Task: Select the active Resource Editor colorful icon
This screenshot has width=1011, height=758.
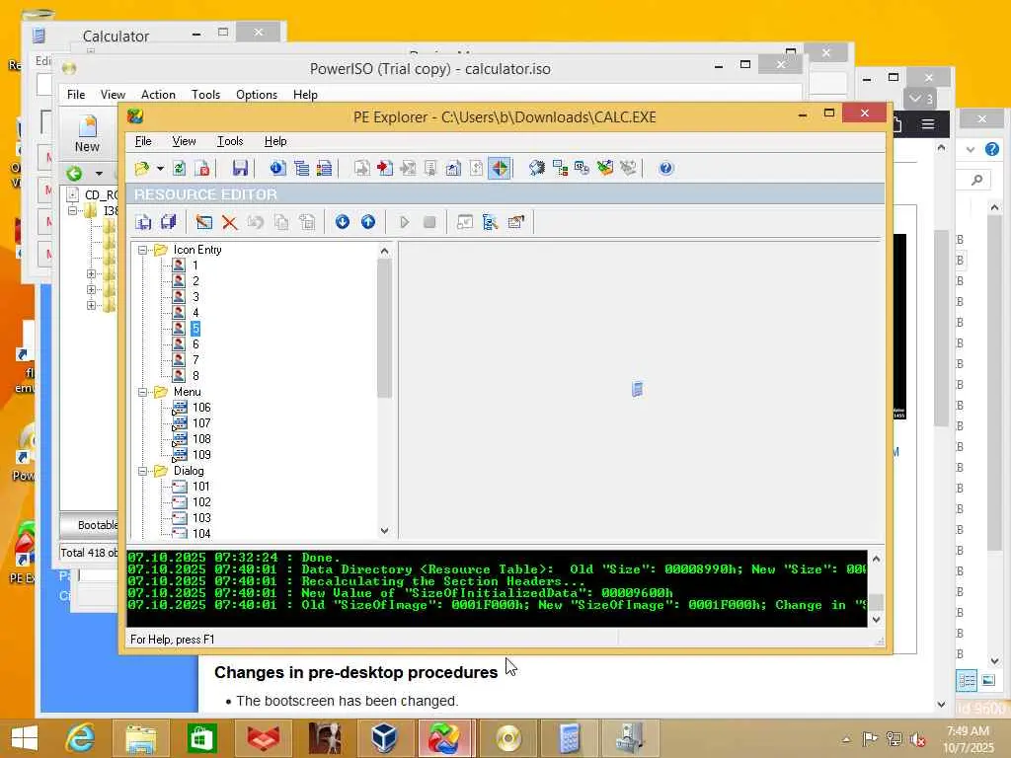Action: [500, 169]
